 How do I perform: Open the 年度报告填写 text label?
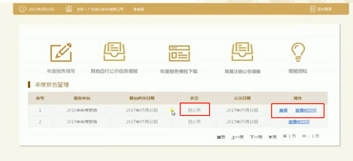[x=61, y=71]
